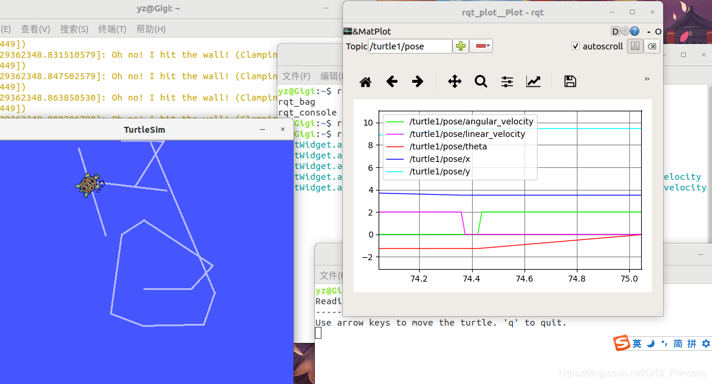This screenshot has width=712, height=384.
Task: Toggle 英 English input mode
Action: [x=637, y=344]
